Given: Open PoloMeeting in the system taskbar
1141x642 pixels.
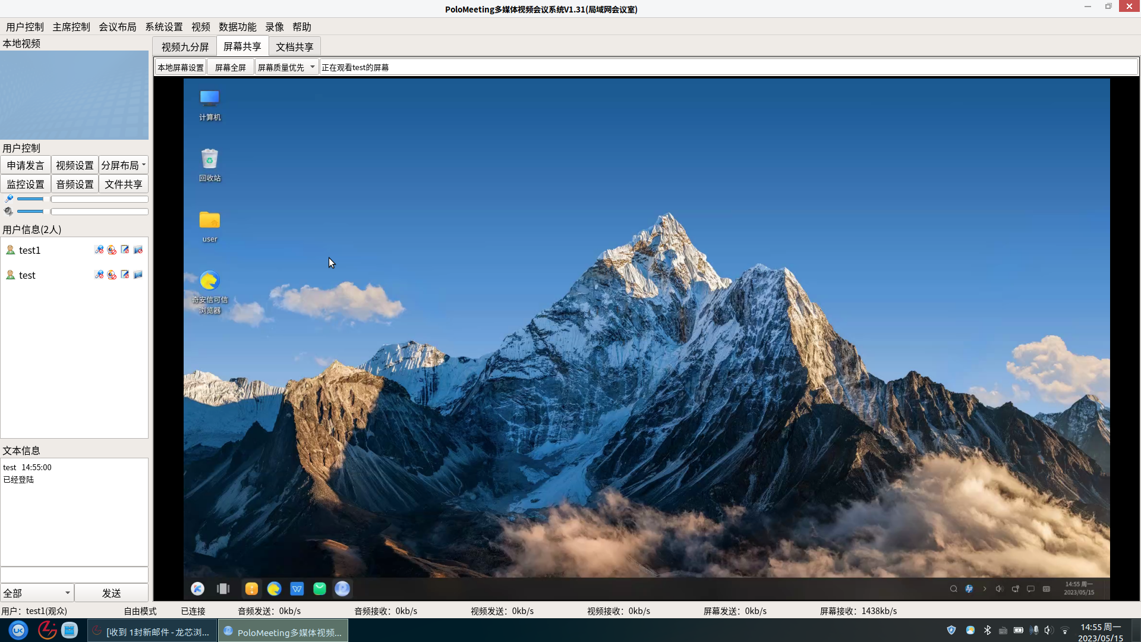Looking at the screenshot, I should [x=283, y=632].
